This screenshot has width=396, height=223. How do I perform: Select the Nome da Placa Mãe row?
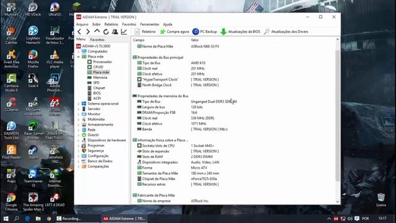(x=234, y=46)
